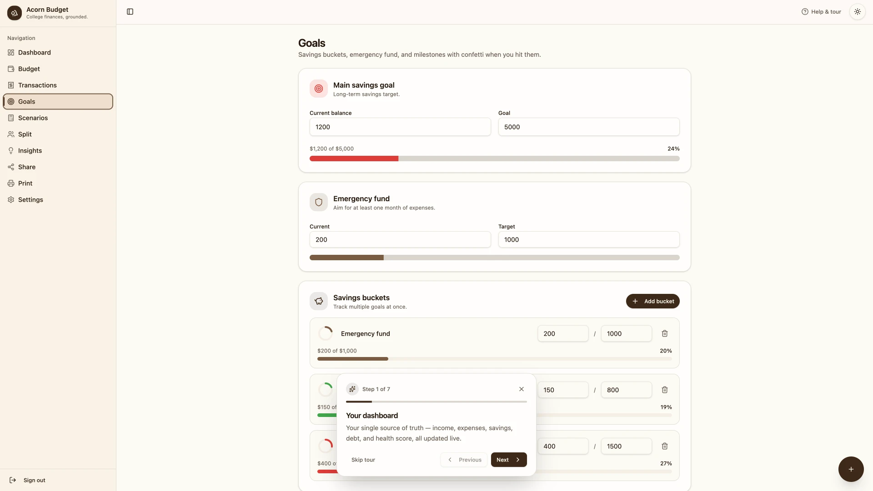This screenshot has width=873, height=491.
Task: Click the Insights lightbulb icon
Action: (11, 151)
